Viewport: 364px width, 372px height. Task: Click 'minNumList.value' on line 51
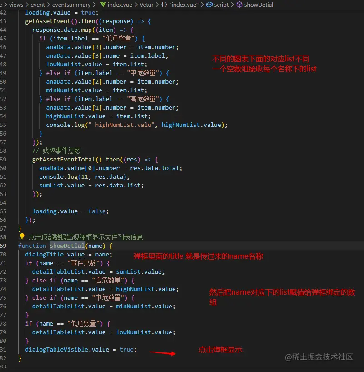click(x=74, y=90)
